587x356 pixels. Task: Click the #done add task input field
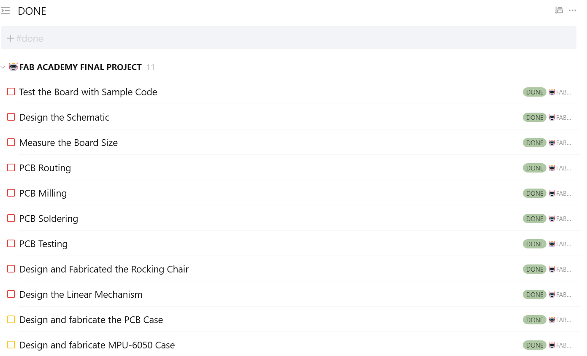253,38
